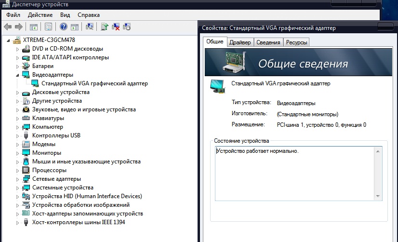Click the Другие устройства question icon

pos(26,101)
